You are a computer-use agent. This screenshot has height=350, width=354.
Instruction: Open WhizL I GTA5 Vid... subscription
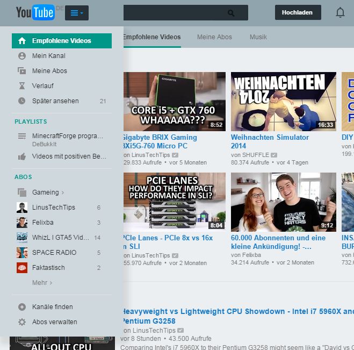click(62, 238)
